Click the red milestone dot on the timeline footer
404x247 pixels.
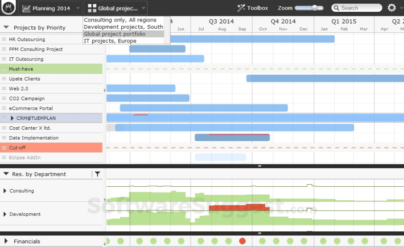click(x=242, y=241)
